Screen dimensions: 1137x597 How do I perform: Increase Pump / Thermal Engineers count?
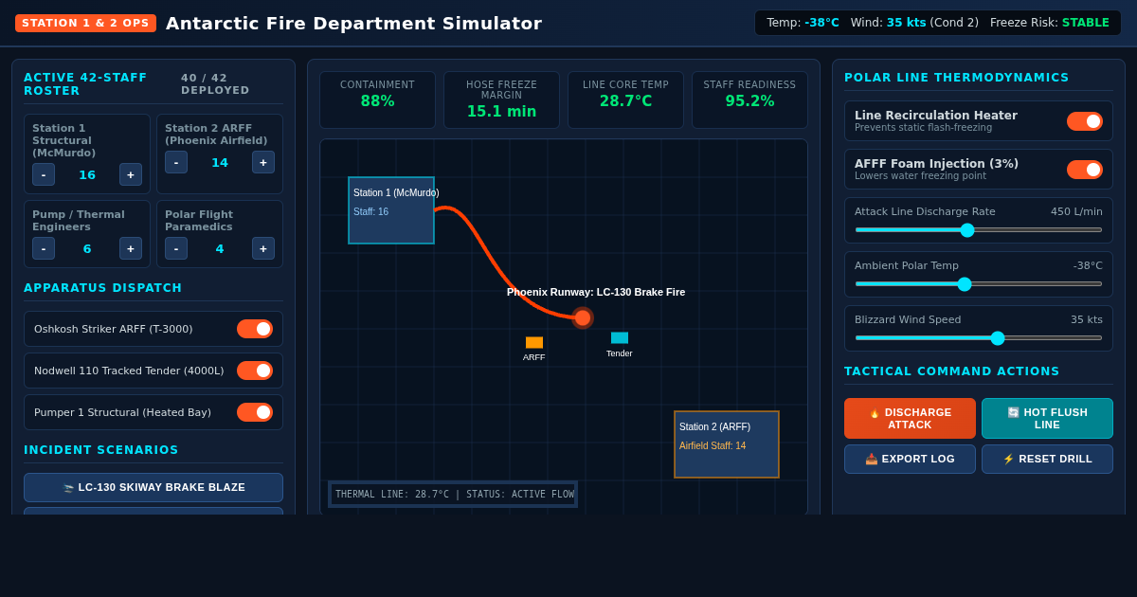pyautogui.click(x=131, y=248)
